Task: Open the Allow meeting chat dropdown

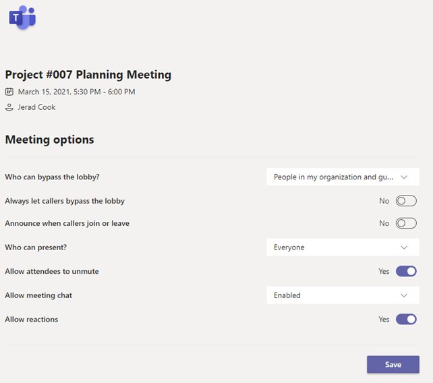Action: (x=343, y=295)
